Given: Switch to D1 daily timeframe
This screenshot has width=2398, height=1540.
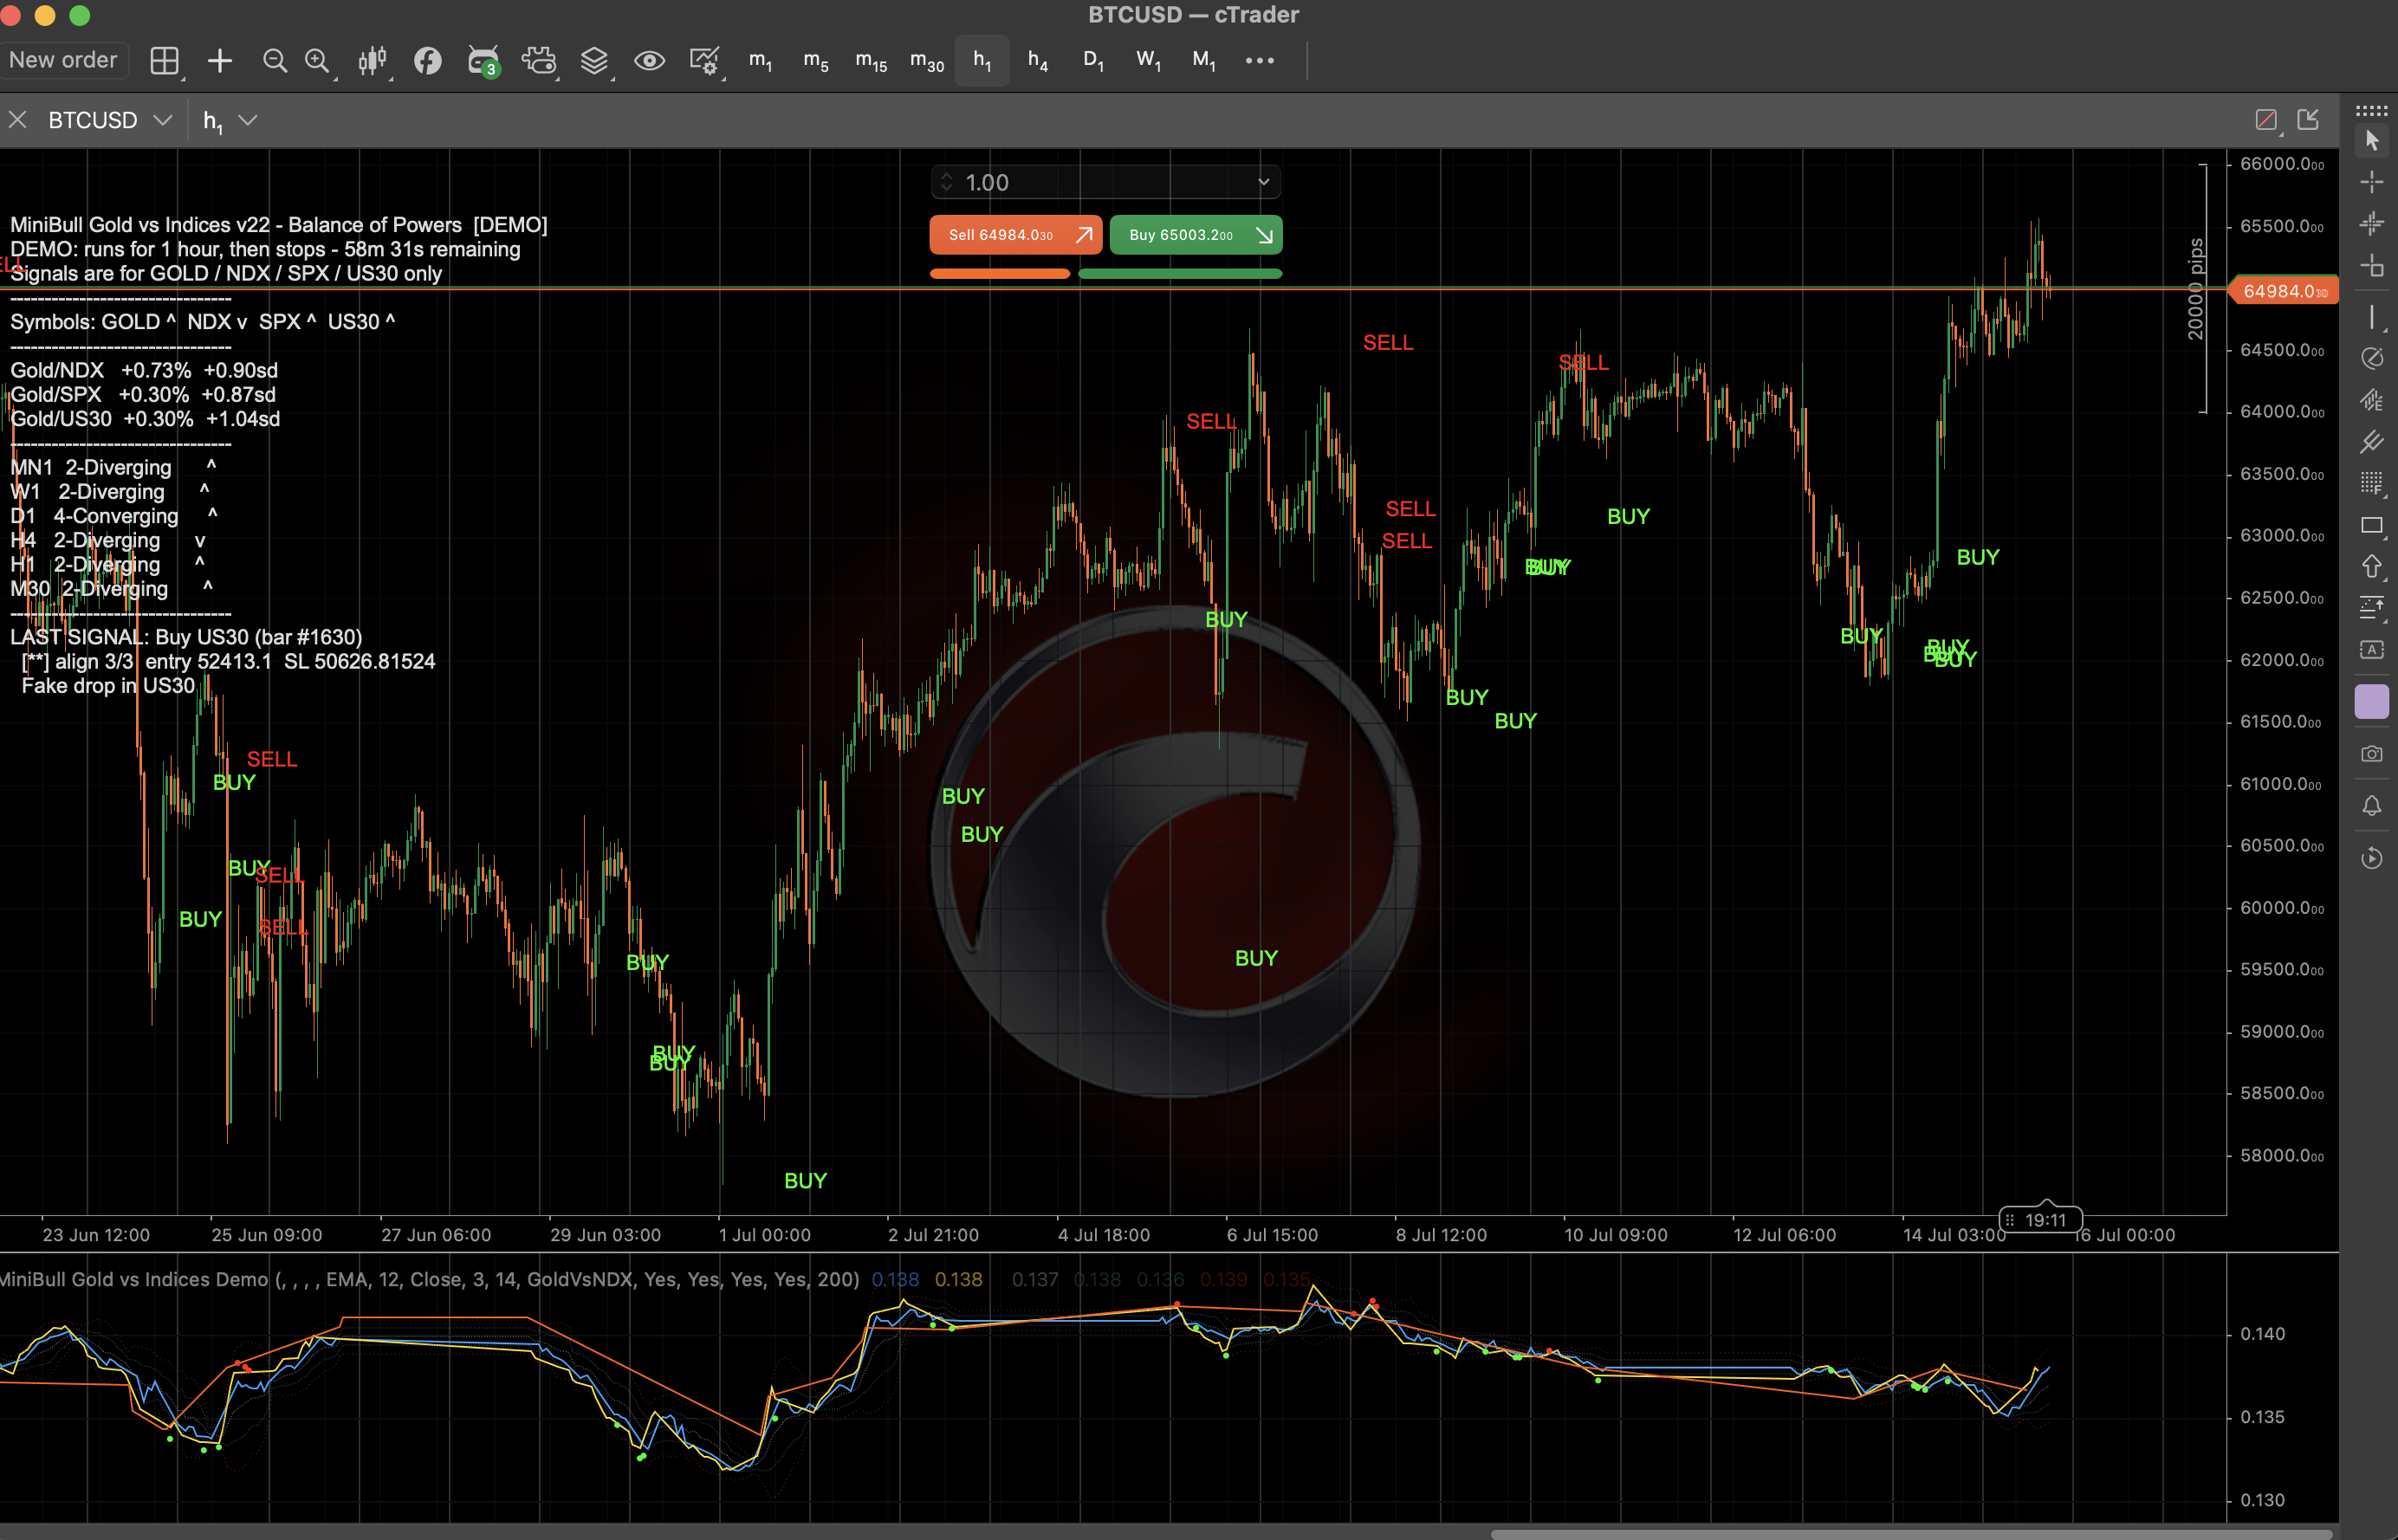Looking at the screenshot, I should click(1093, 61).
